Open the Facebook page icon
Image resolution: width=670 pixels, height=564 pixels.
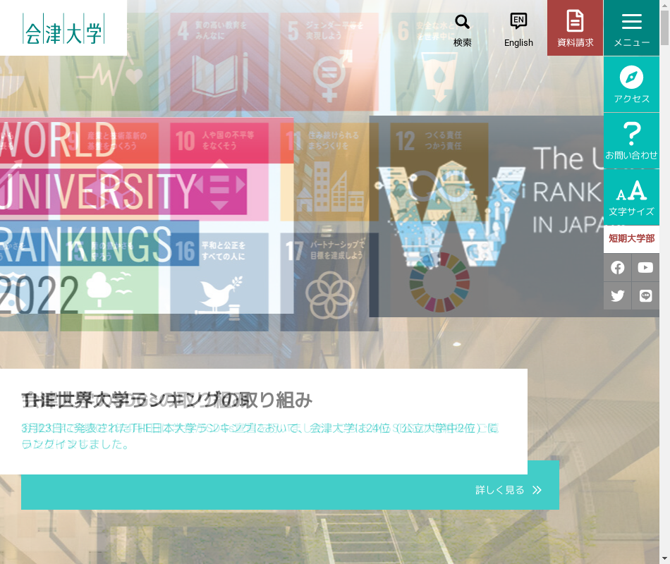618,268
